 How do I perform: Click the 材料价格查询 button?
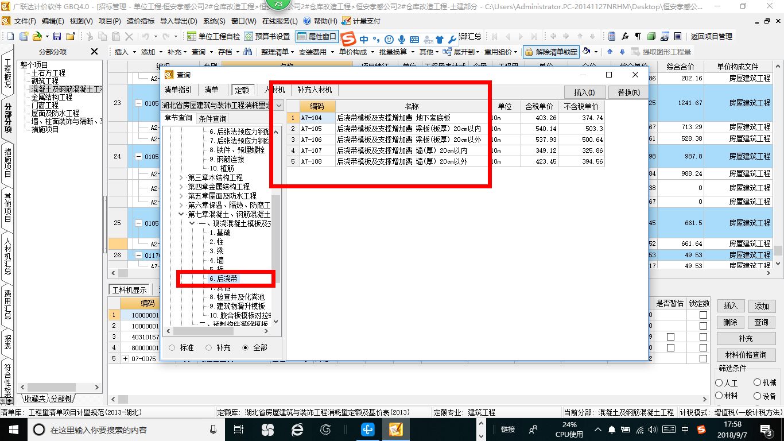(746, 355)
